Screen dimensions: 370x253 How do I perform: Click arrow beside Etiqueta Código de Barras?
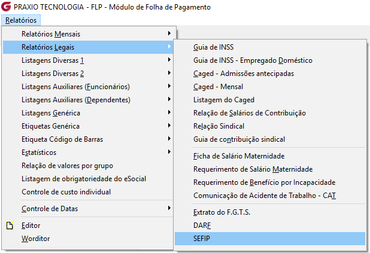(169, 139)
